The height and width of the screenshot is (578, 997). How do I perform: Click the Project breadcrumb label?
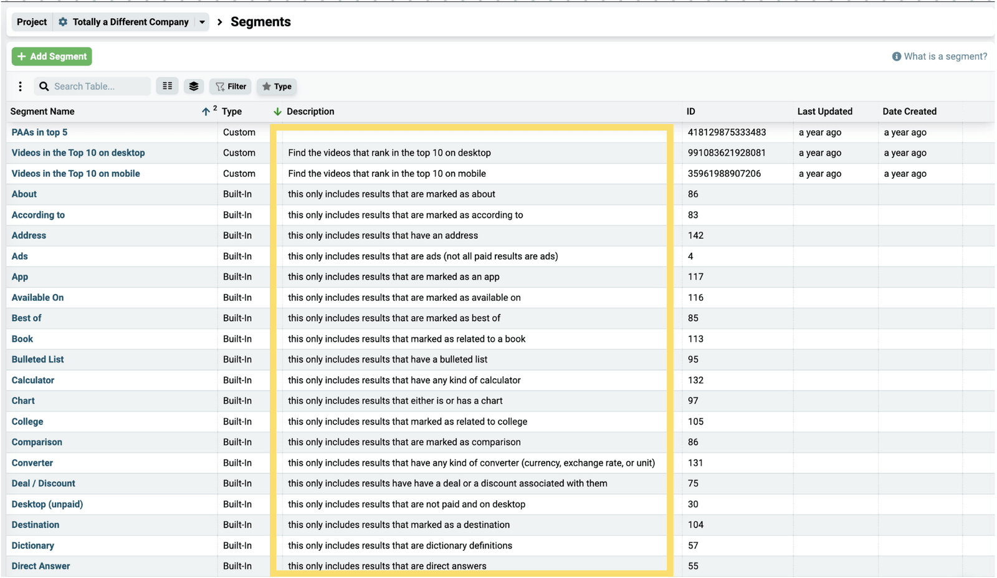(32, 22)
